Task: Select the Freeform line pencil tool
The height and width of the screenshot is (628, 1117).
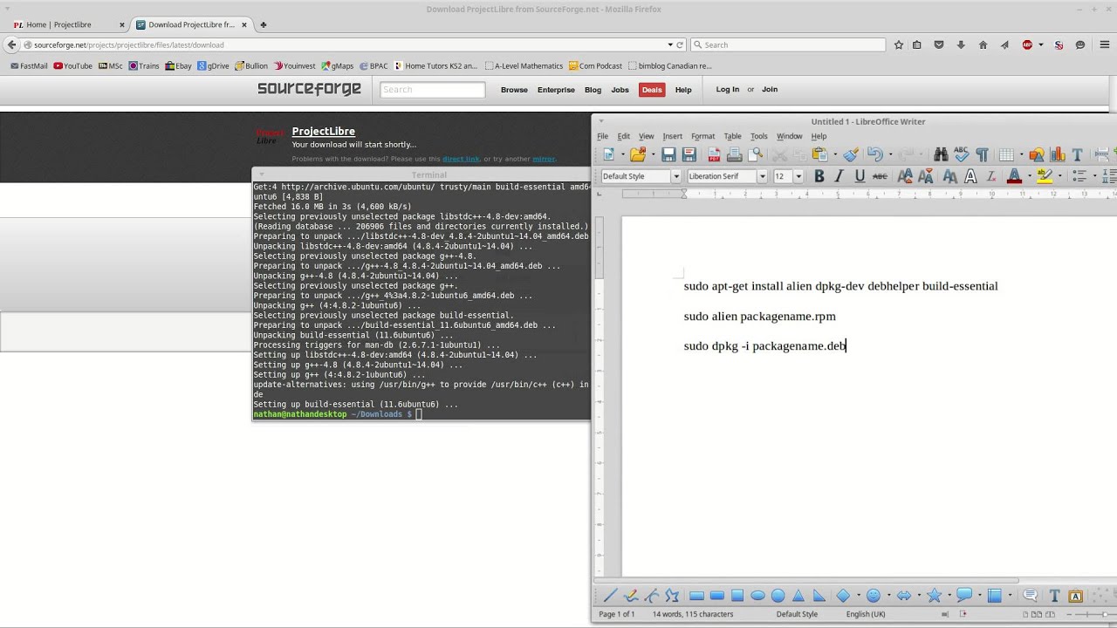Action: click(631, 596)
